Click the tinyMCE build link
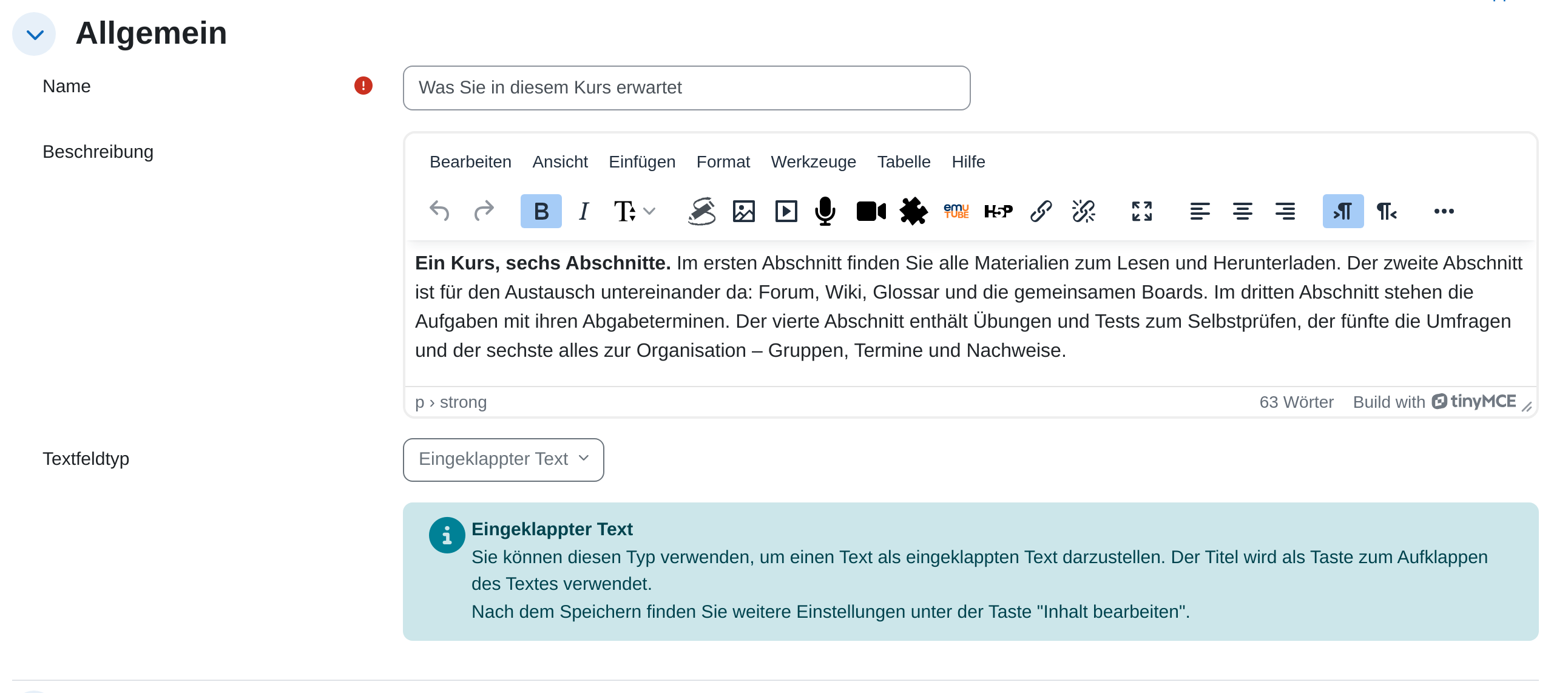 [x=1434, y=402]
